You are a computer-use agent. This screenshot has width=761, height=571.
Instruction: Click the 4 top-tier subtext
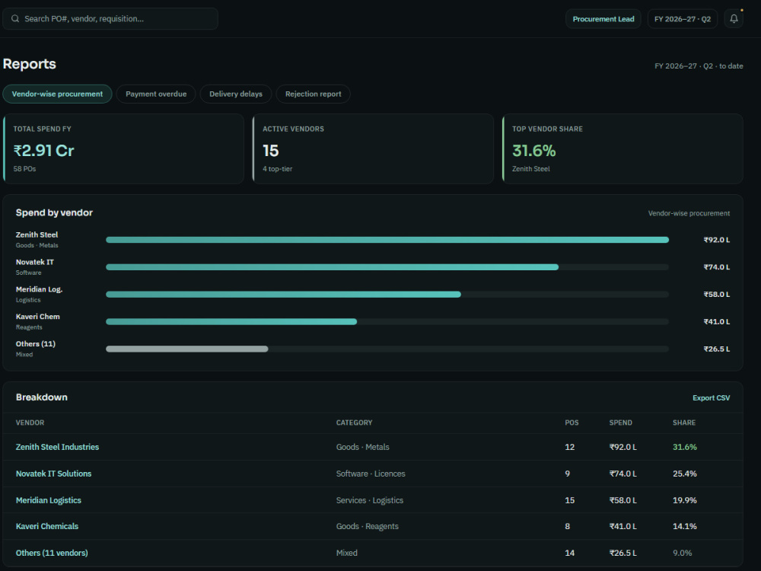pos(278,169)
